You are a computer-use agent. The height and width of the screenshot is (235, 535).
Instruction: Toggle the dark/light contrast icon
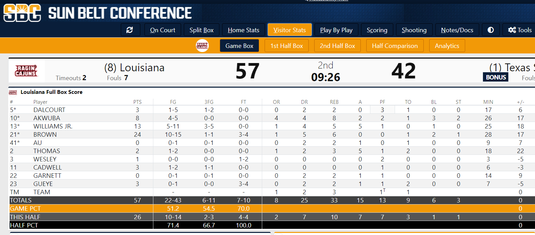(x=491, y=30)
